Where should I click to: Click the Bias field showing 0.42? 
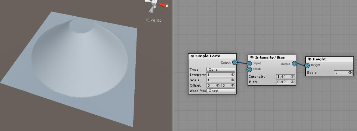click(x=285, y=82)
